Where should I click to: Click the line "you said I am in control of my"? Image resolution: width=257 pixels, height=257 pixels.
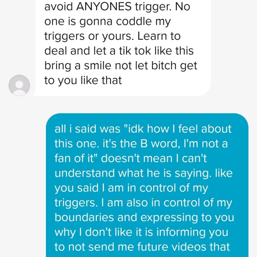click(131, 188)
